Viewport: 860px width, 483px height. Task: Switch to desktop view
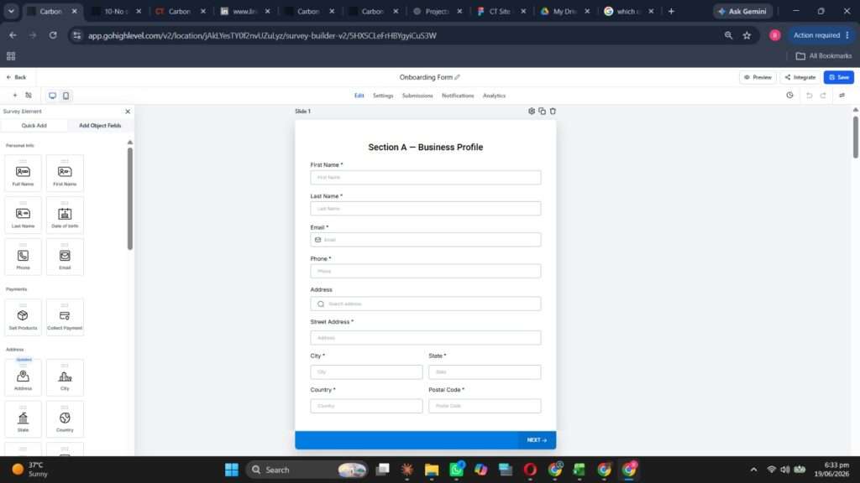pyautogui.click(x=52, y=96)
